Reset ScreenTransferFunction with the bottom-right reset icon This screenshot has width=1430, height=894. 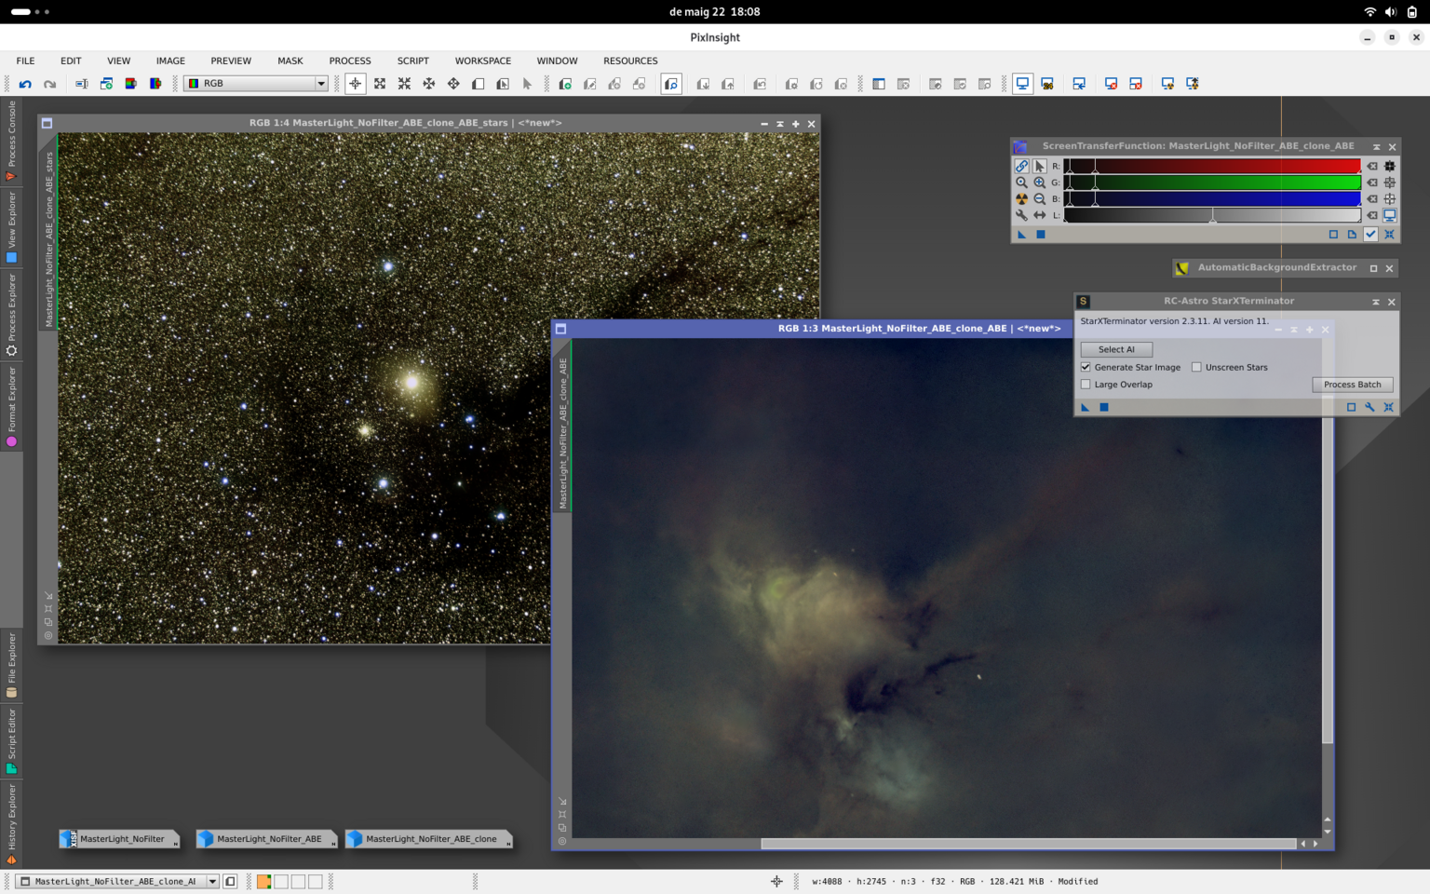tap(1390, 235)
